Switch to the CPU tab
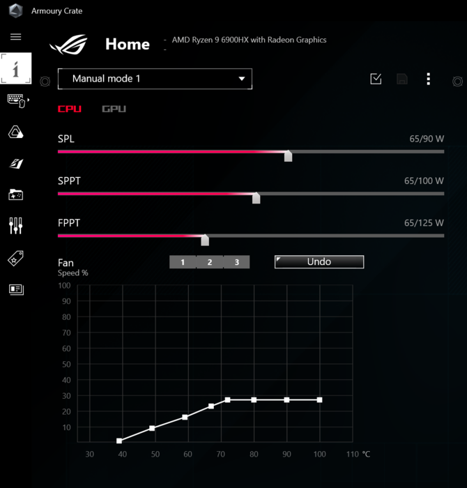This screenshot has height=488, width=467. [x=70, y=109]
